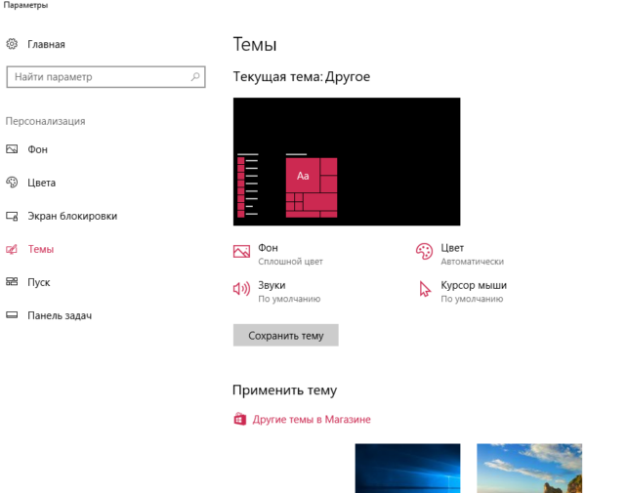Open the Пуск sidebar section
This screenshot has height=493, width=628.
[39, 282]
